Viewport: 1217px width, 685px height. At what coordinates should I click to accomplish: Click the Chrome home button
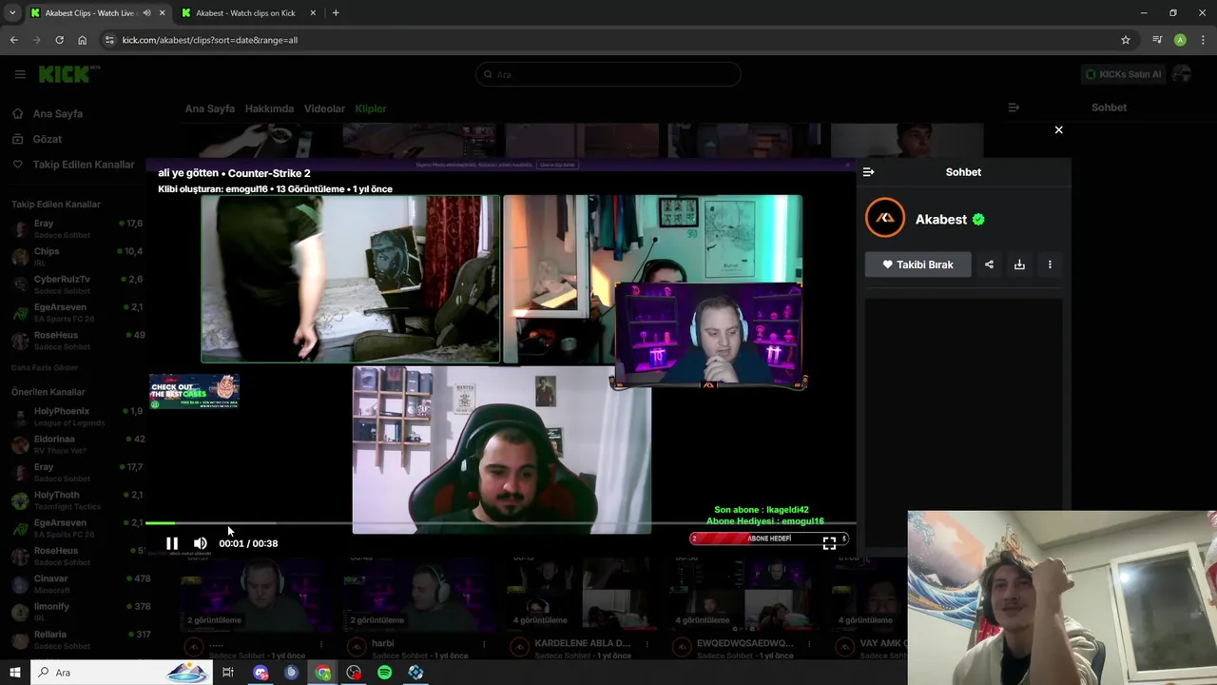pos(83,40)
